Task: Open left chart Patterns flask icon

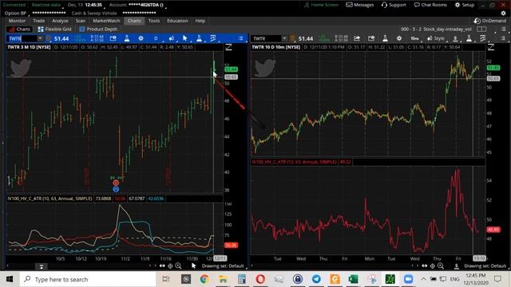Action: [199, 38]
